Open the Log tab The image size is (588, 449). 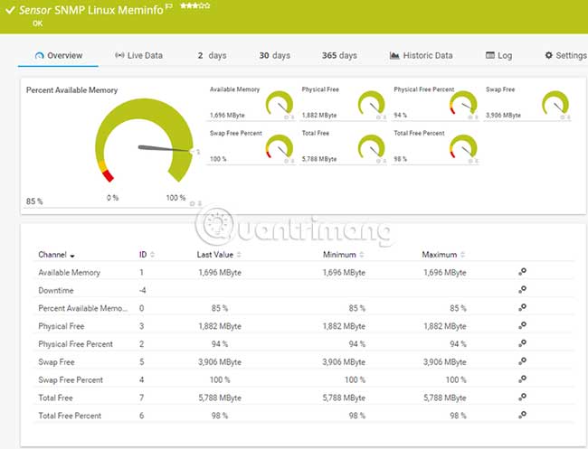tap(498, 55)
